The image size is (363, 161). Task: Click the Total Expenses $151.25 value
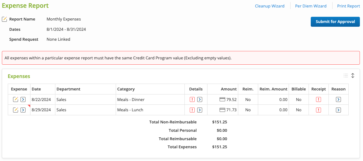(x=220, y=147)
